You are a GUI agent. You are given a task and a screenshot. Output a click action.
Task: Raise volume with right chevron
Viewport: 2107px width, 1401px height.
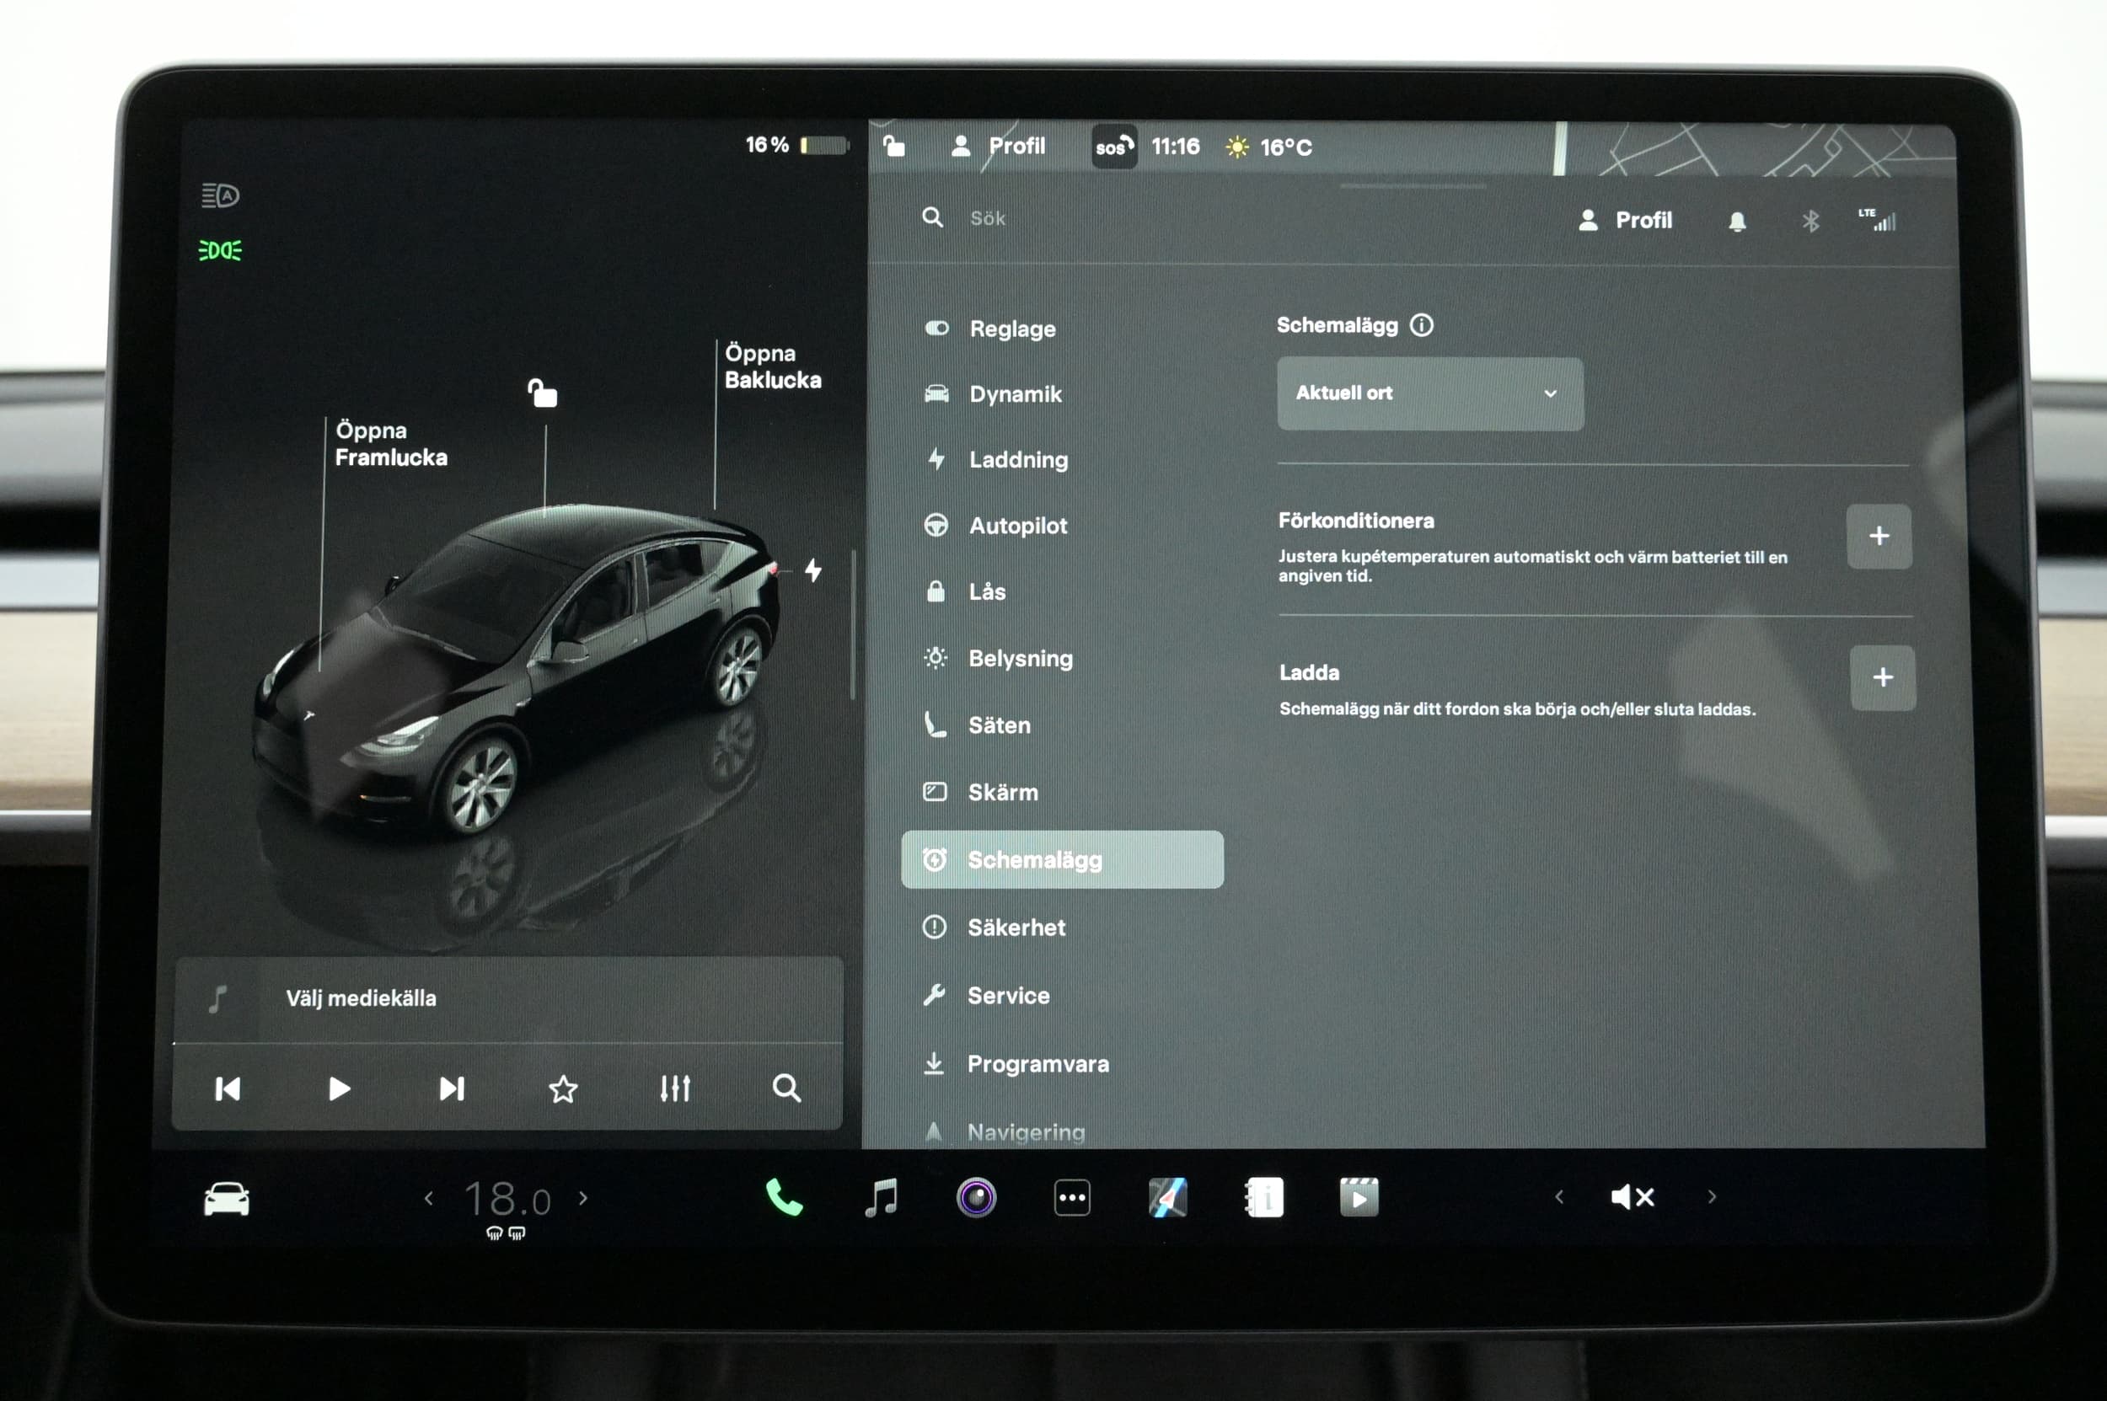click(1712, 1196)
